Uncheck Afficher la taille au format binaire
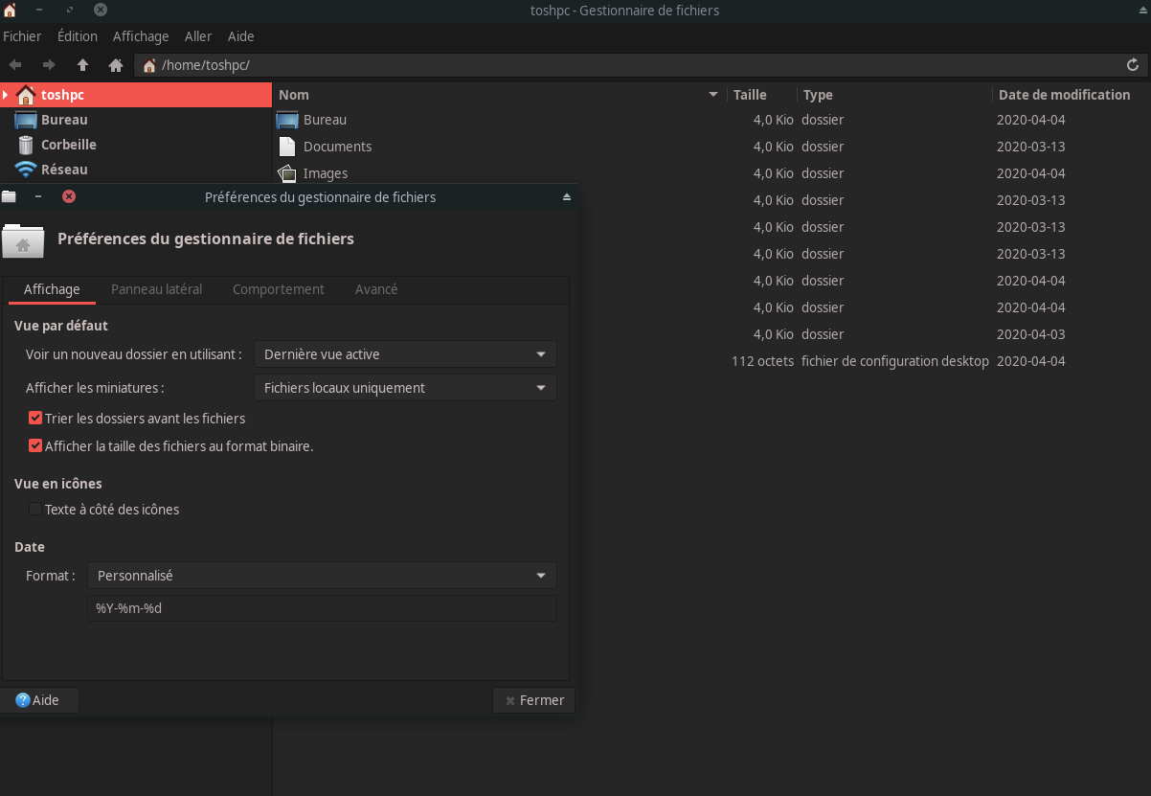Screen dimensions: 1151x796 35,446
